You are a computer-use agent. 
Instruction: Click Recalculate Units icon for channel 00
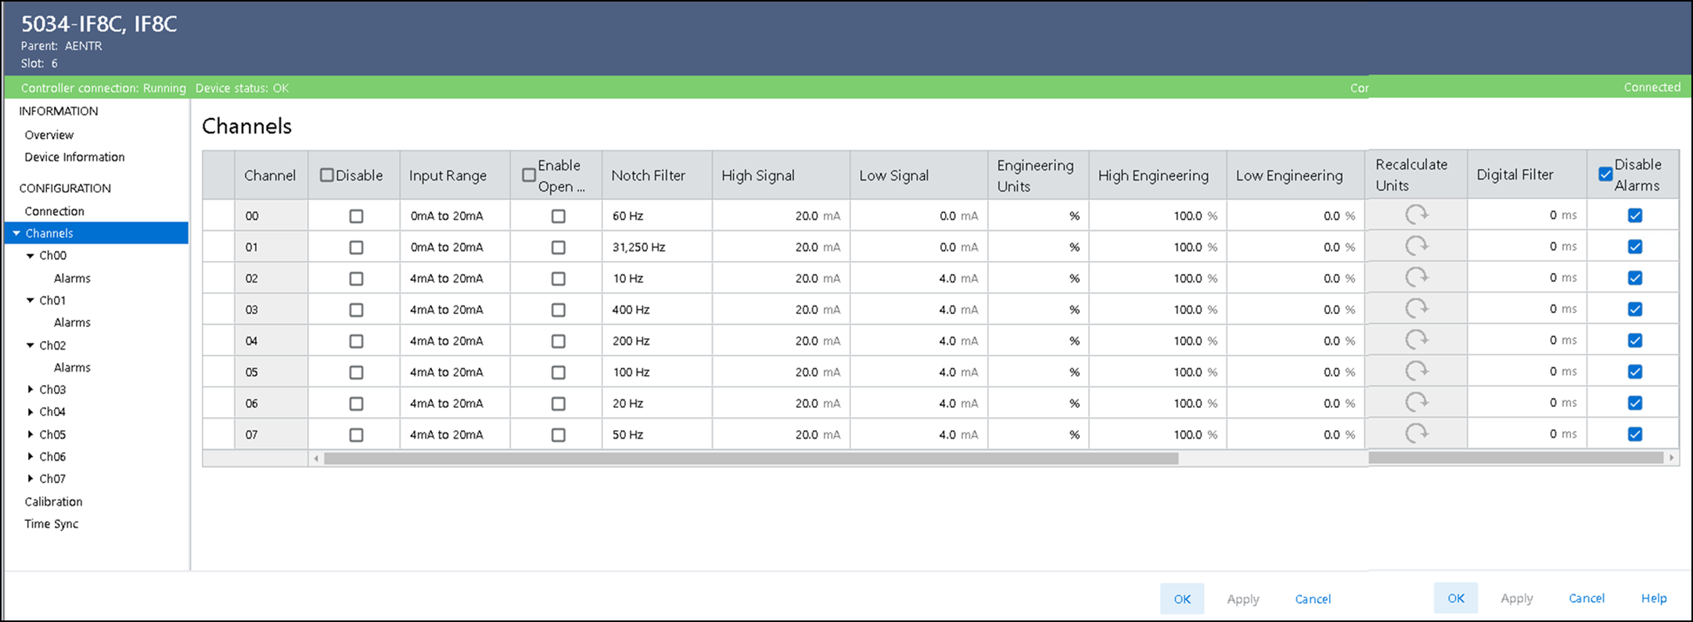1416,215
